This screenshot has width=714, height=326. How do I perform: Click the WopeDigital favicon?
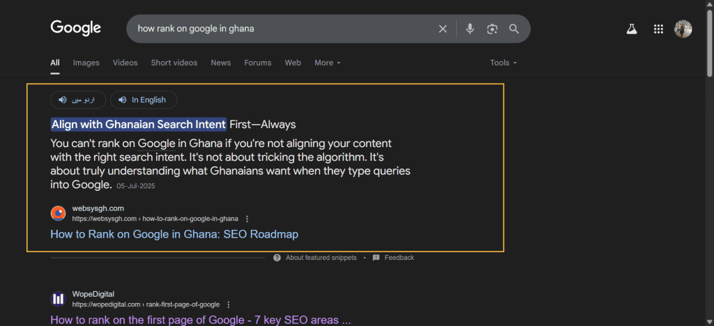(58, 299)
